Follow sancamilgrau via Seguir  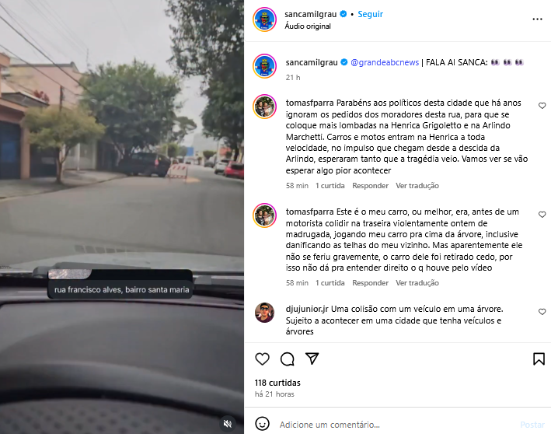(x=370, y=14)
